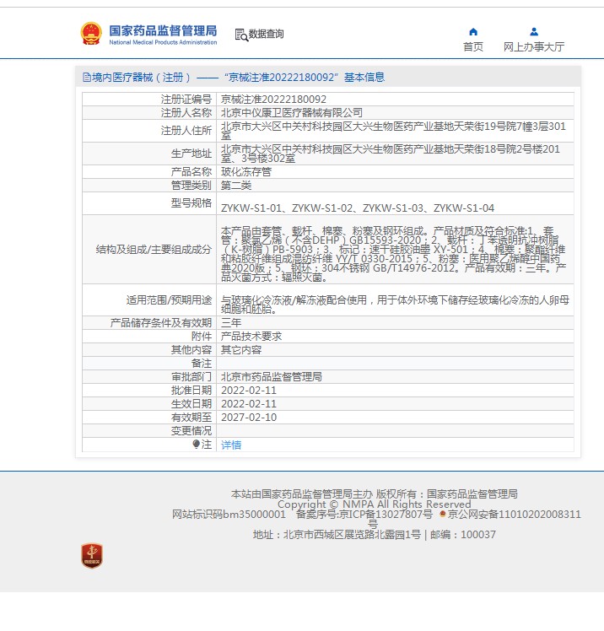Screen dimensions: 604x631
Task: Open 网上办事大厅 online service hall
Action: 534,47
